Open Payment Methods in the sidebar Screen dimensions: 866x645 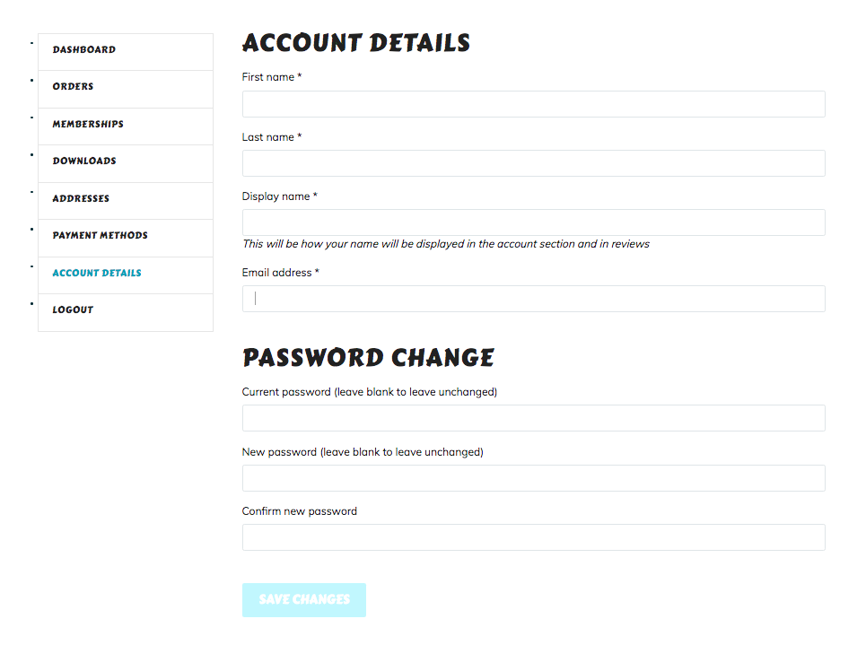[x=100, y=236]
